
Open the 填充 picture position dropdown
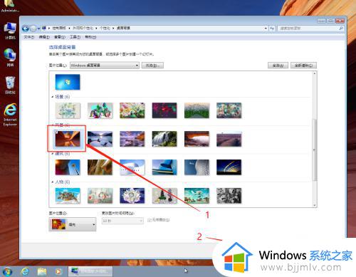pyautogui.click(x=73, y=224)
